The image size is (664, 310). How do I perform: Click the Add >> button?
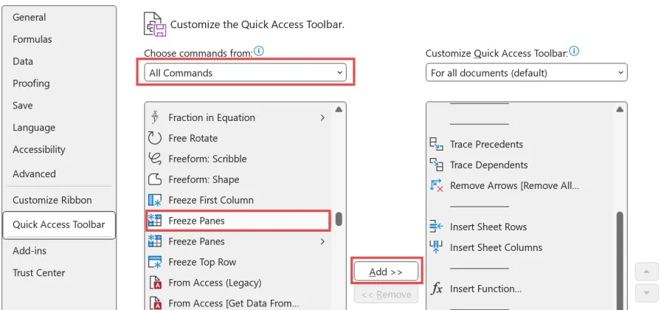click(386, 272)
